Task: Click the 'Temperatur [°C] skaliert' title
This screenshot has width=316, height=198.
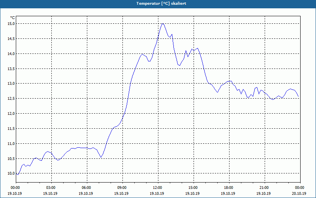Action: pyautogui.click(x=161, y=4)
